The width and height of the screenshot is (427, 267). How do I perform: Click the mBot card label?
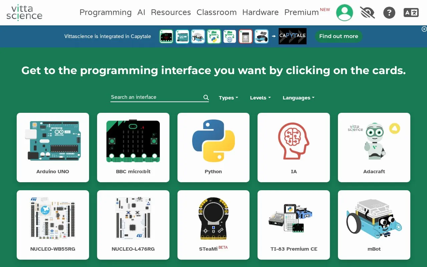click(x=374, y=249)
